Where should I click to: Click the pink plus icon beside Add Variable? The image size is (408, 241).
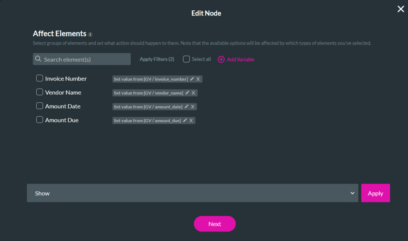click(221, 59)
